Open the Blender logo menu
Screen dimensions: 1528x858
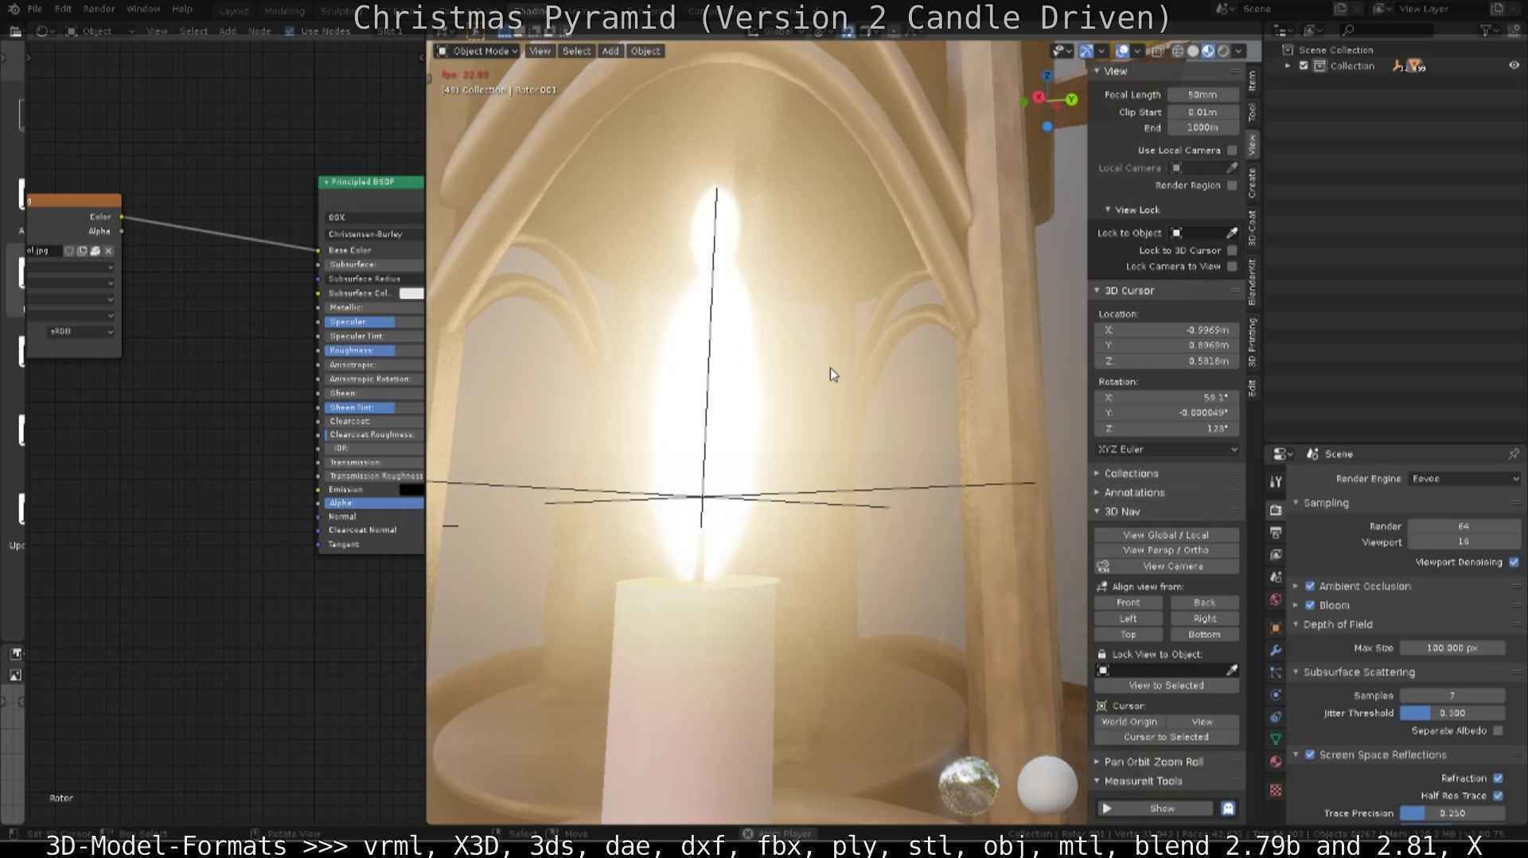click(x=14, y=9)
